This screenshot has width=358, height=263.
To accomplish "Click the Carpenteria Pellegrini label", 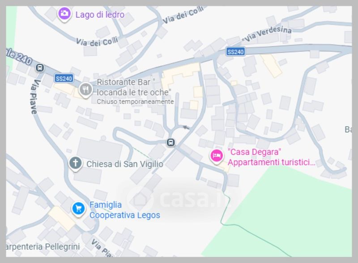I will click(43, 246).
